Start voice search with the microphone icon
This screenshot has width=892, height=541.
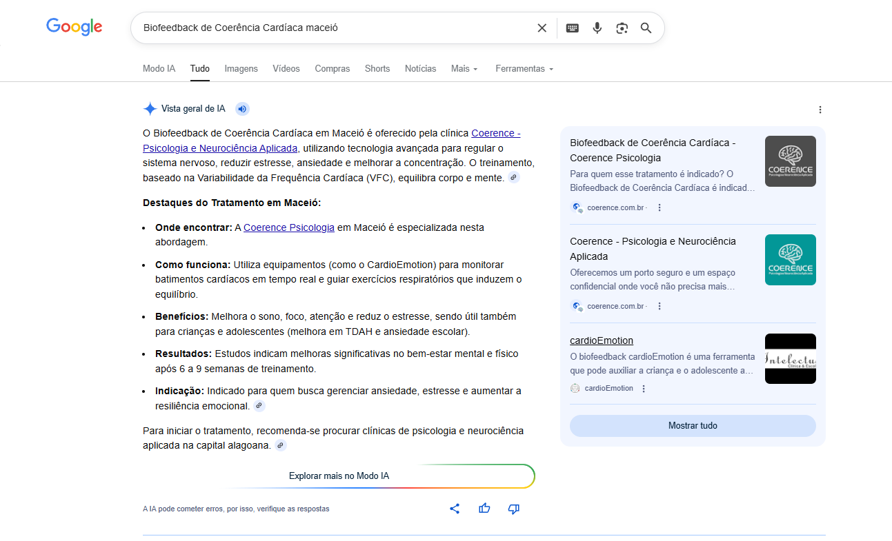597,28
